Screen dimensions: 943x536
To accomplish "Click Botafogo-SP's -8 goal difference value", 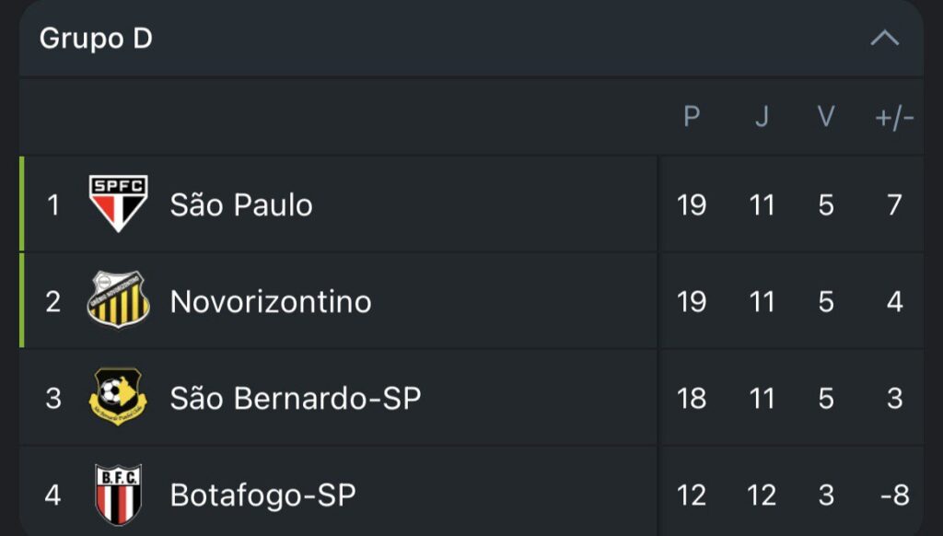I will (x=894, y=495).
